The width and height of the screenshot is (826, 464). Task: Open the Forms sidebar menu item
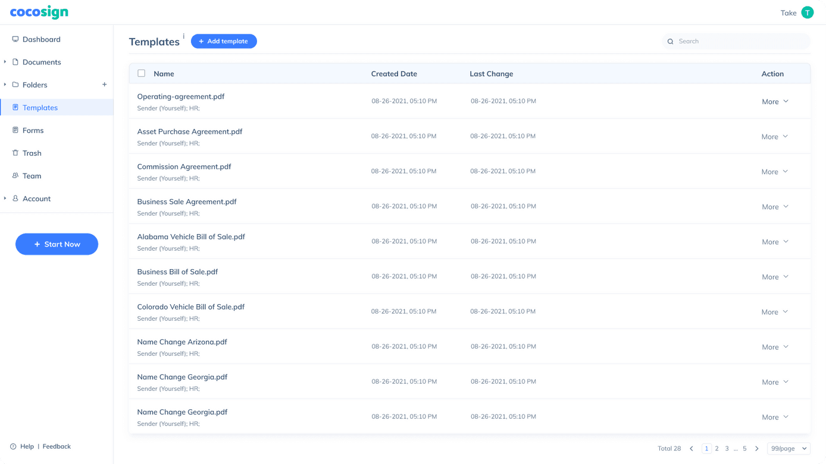pyautogui.click(x=33, y=130)
